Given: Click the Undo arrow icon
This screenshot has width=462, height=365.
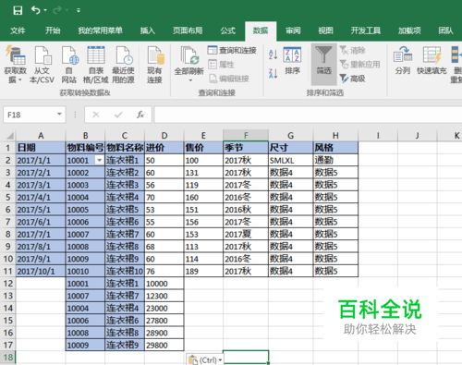Looking at the screenshot, I should click(36, 10).
